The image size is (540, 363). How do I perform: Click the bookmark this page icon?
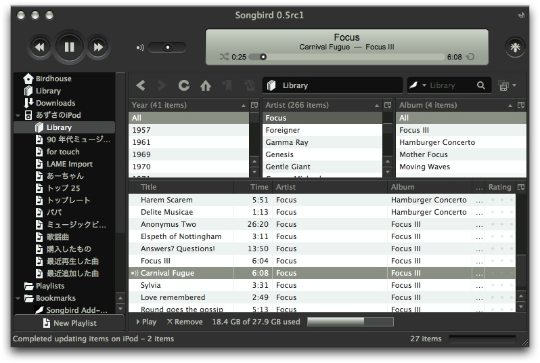(227, 85)
